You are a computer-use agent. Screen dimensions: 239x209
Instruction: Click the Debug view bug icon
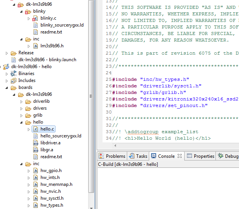coord(220,156)
